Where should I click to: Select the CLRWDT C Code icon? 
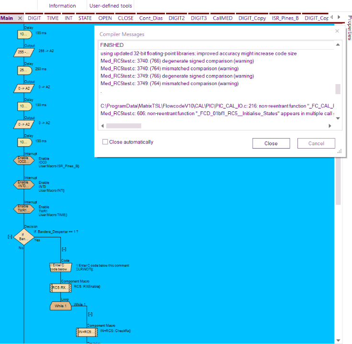click(61, 267)
